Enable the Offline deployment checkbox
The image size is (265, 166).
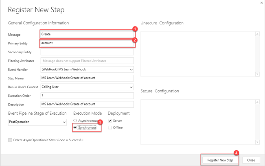point(110,127)
